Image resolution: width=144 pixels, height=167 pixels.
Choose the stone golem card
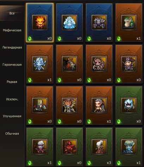pyautogui.click(x=99, y=23)
